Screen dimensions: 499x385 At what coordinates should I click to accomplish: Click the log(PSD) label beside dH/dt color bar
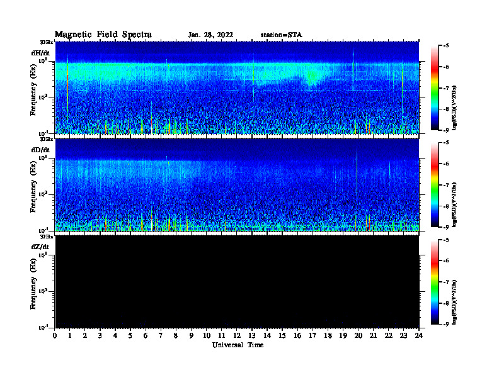pyautogui.click(x=455, y=108)
